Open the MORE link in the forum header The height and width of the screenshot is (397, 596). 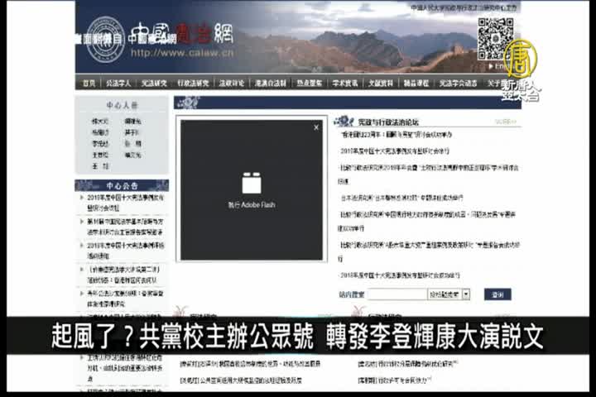(505, 121)
